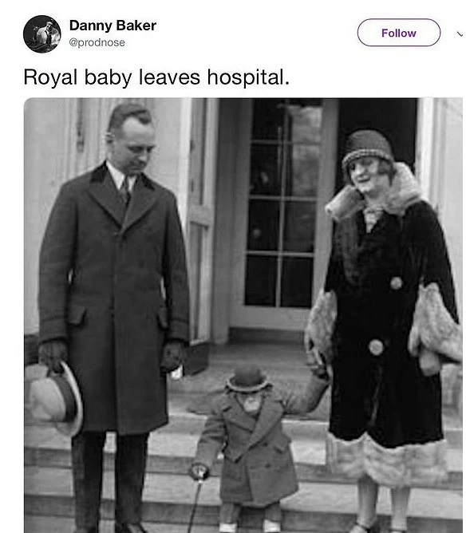Click the chimpanzee's bowler hat in the photo
The height and width of the screenshot is (533, 466).
pos(248,378)
